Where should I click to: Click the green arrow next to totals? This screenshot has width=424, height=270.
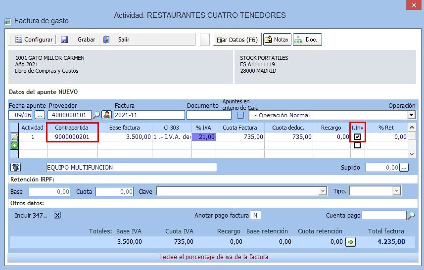[350, 242]
